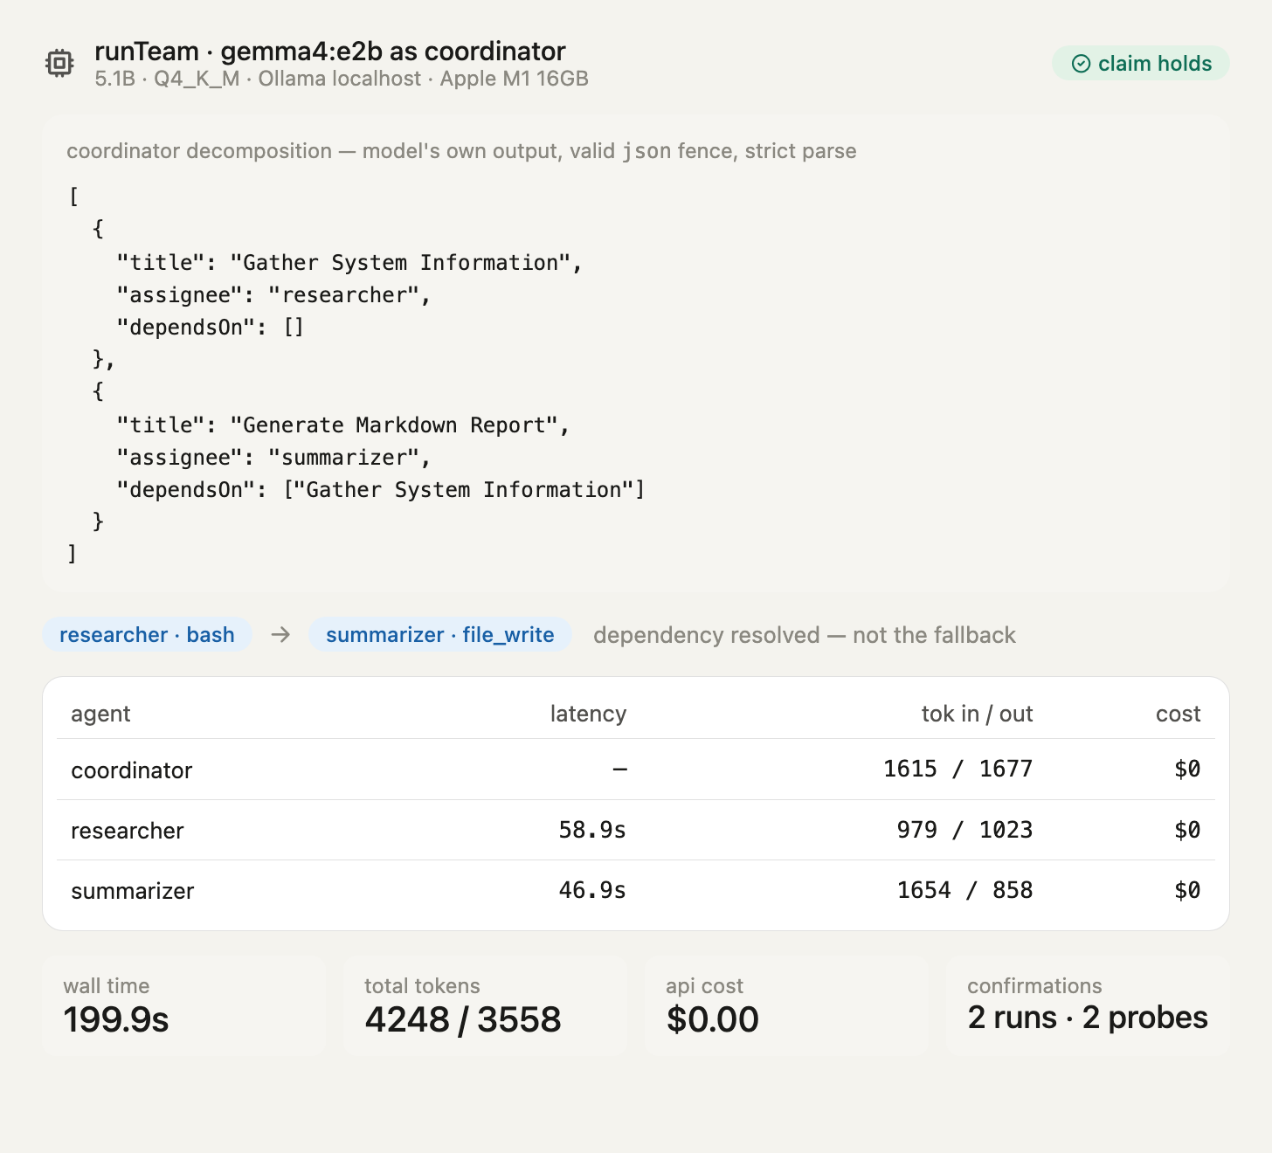The height and width of the screenshot is (1153, 1272).
Task: Select the summarizer table row name
Action: pyautogui.click(x=133, y=891)
